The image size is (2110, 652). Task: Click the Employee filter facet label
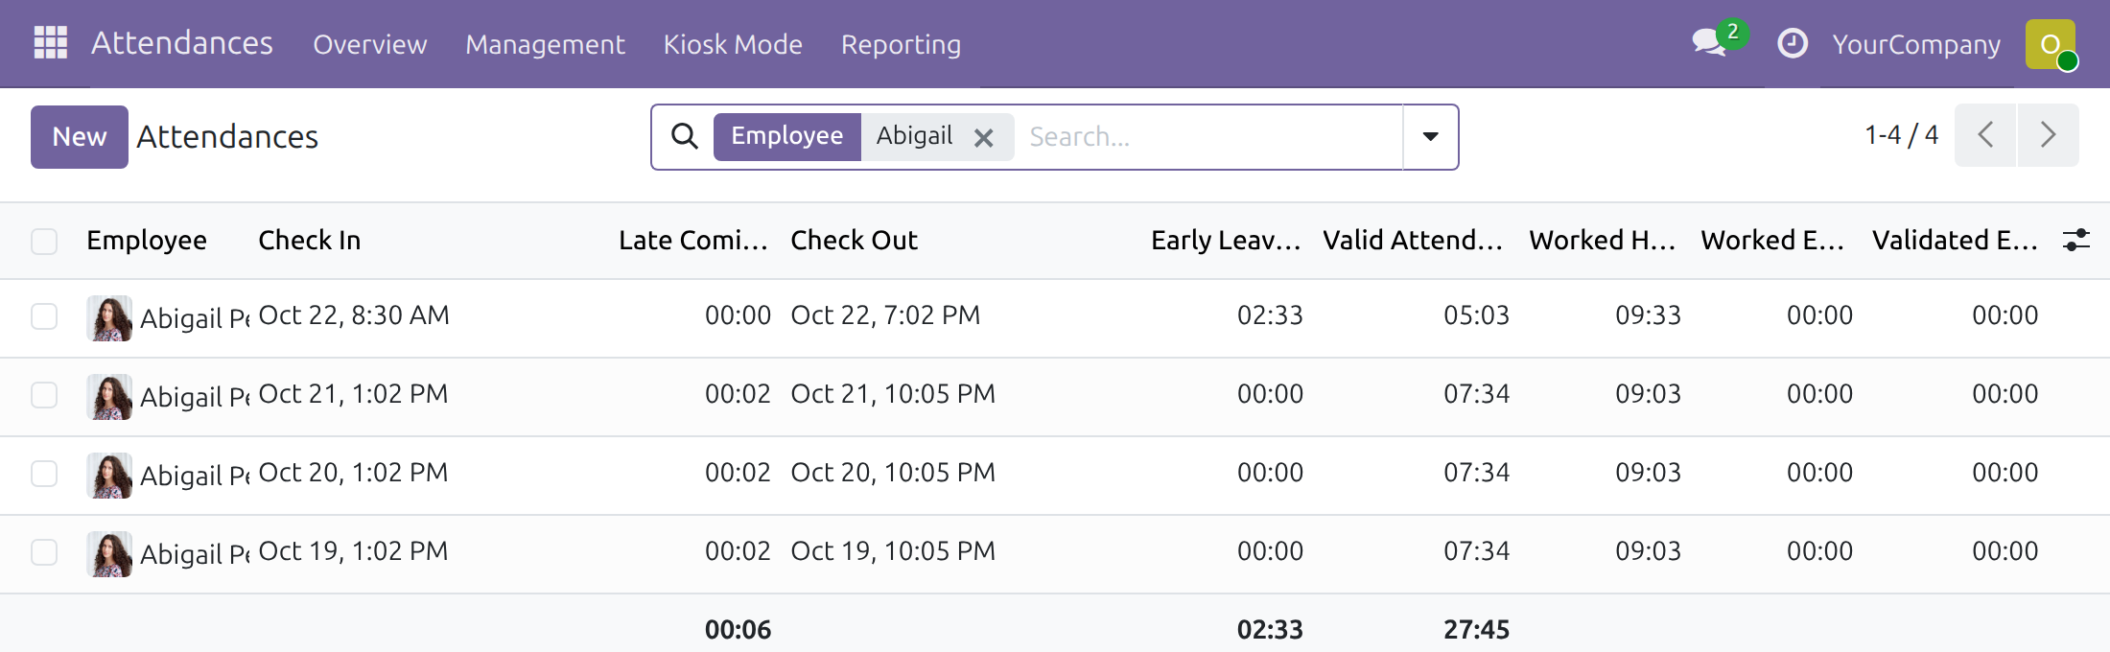787,136
